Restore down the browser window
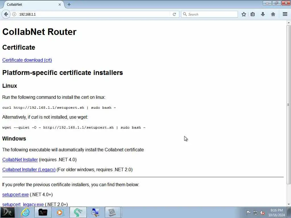Image resolution: width=291 pixels, height=218 pixels. (276, 3)
